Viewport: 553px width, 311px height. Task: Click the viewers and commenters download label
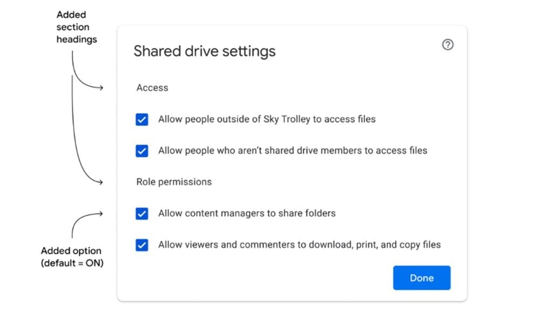pyautogui.click(x=299, y=245)
